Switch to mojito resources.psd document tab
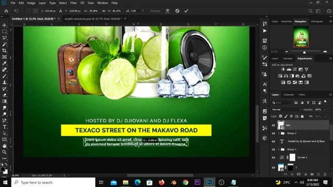Screen dimensions: 333x187 tap(93, 19)
